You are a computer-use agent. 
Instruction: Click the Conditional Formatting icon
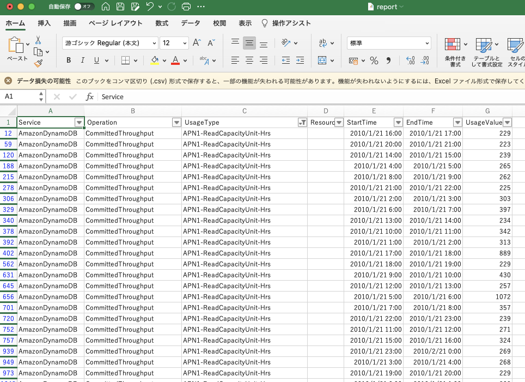point(453,45)
